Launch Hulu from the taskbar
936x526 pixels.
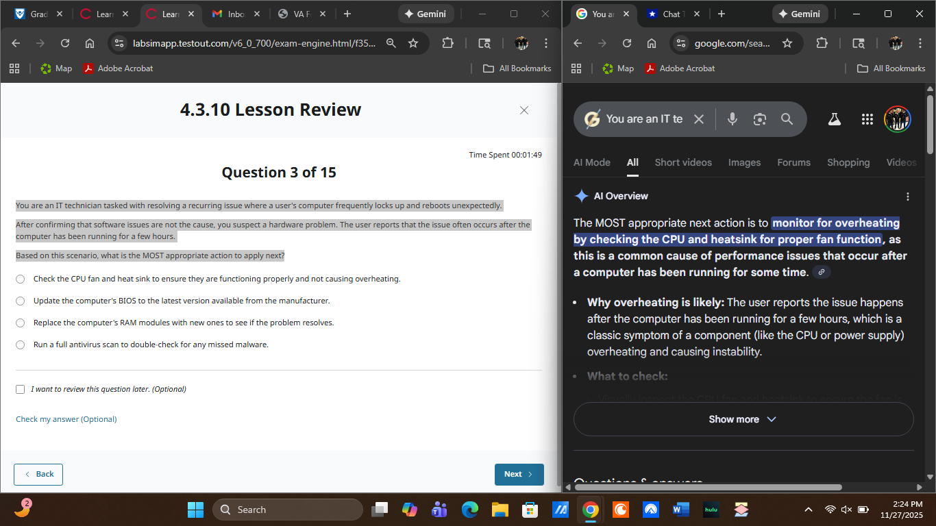point(711,510)
